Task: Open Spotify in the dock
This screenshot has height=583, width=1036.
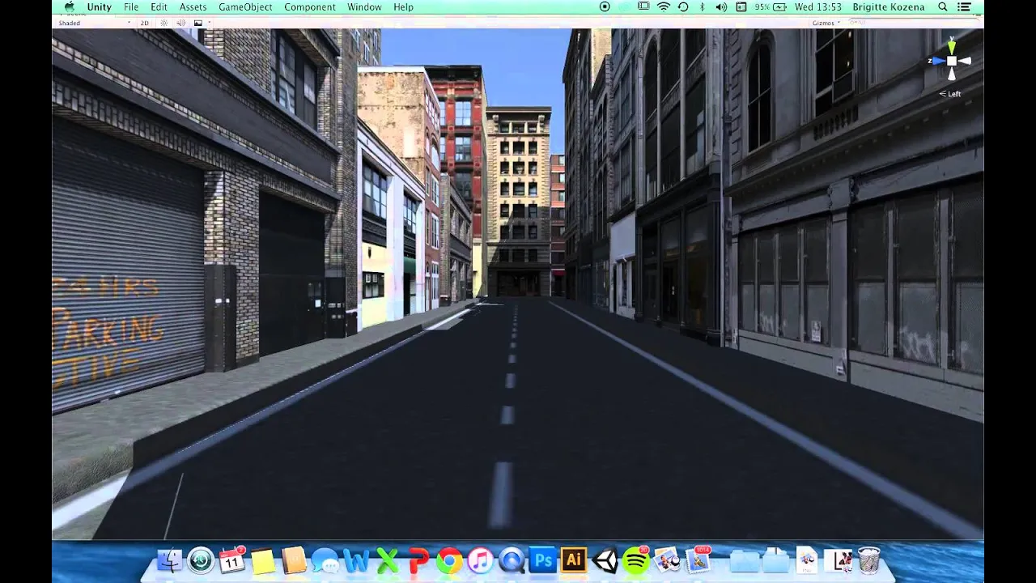Action: [636, 560]
